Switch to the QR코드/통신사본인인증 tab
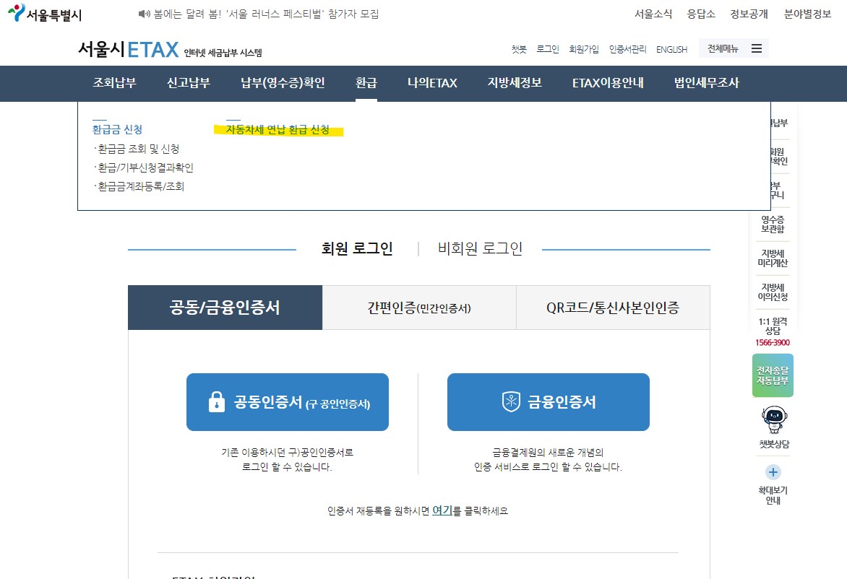 (x=613, y=308)
